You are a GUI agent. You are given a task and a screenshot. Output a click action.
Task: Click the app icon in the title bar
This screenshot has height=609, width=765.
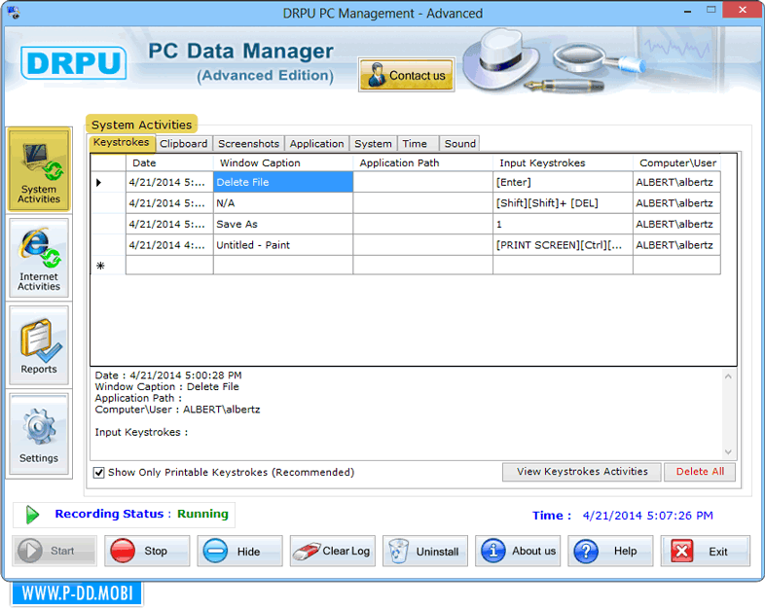(14, 13)
